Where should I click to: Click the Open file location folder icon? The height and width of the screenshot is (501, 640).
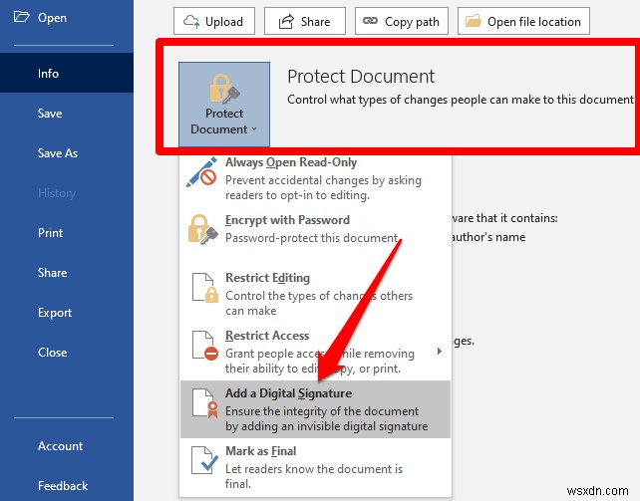pos(474,20)
